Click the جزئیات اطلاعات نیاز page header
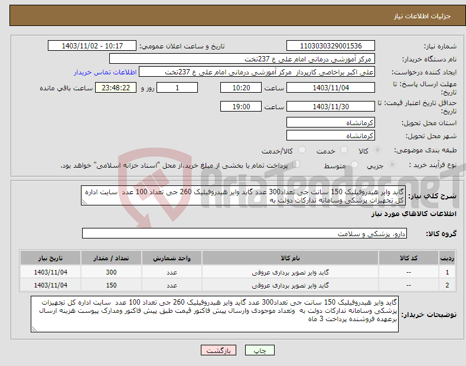466x366 pixels. tap(422, 16)
